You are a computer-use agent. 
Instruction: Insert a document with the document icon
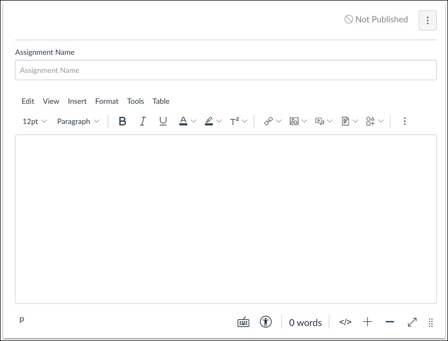point(346,121)
